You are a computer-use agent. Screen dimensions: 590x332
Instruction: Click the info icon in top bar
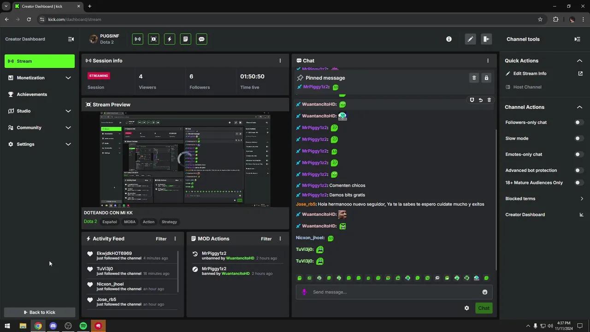pos(448,39)
